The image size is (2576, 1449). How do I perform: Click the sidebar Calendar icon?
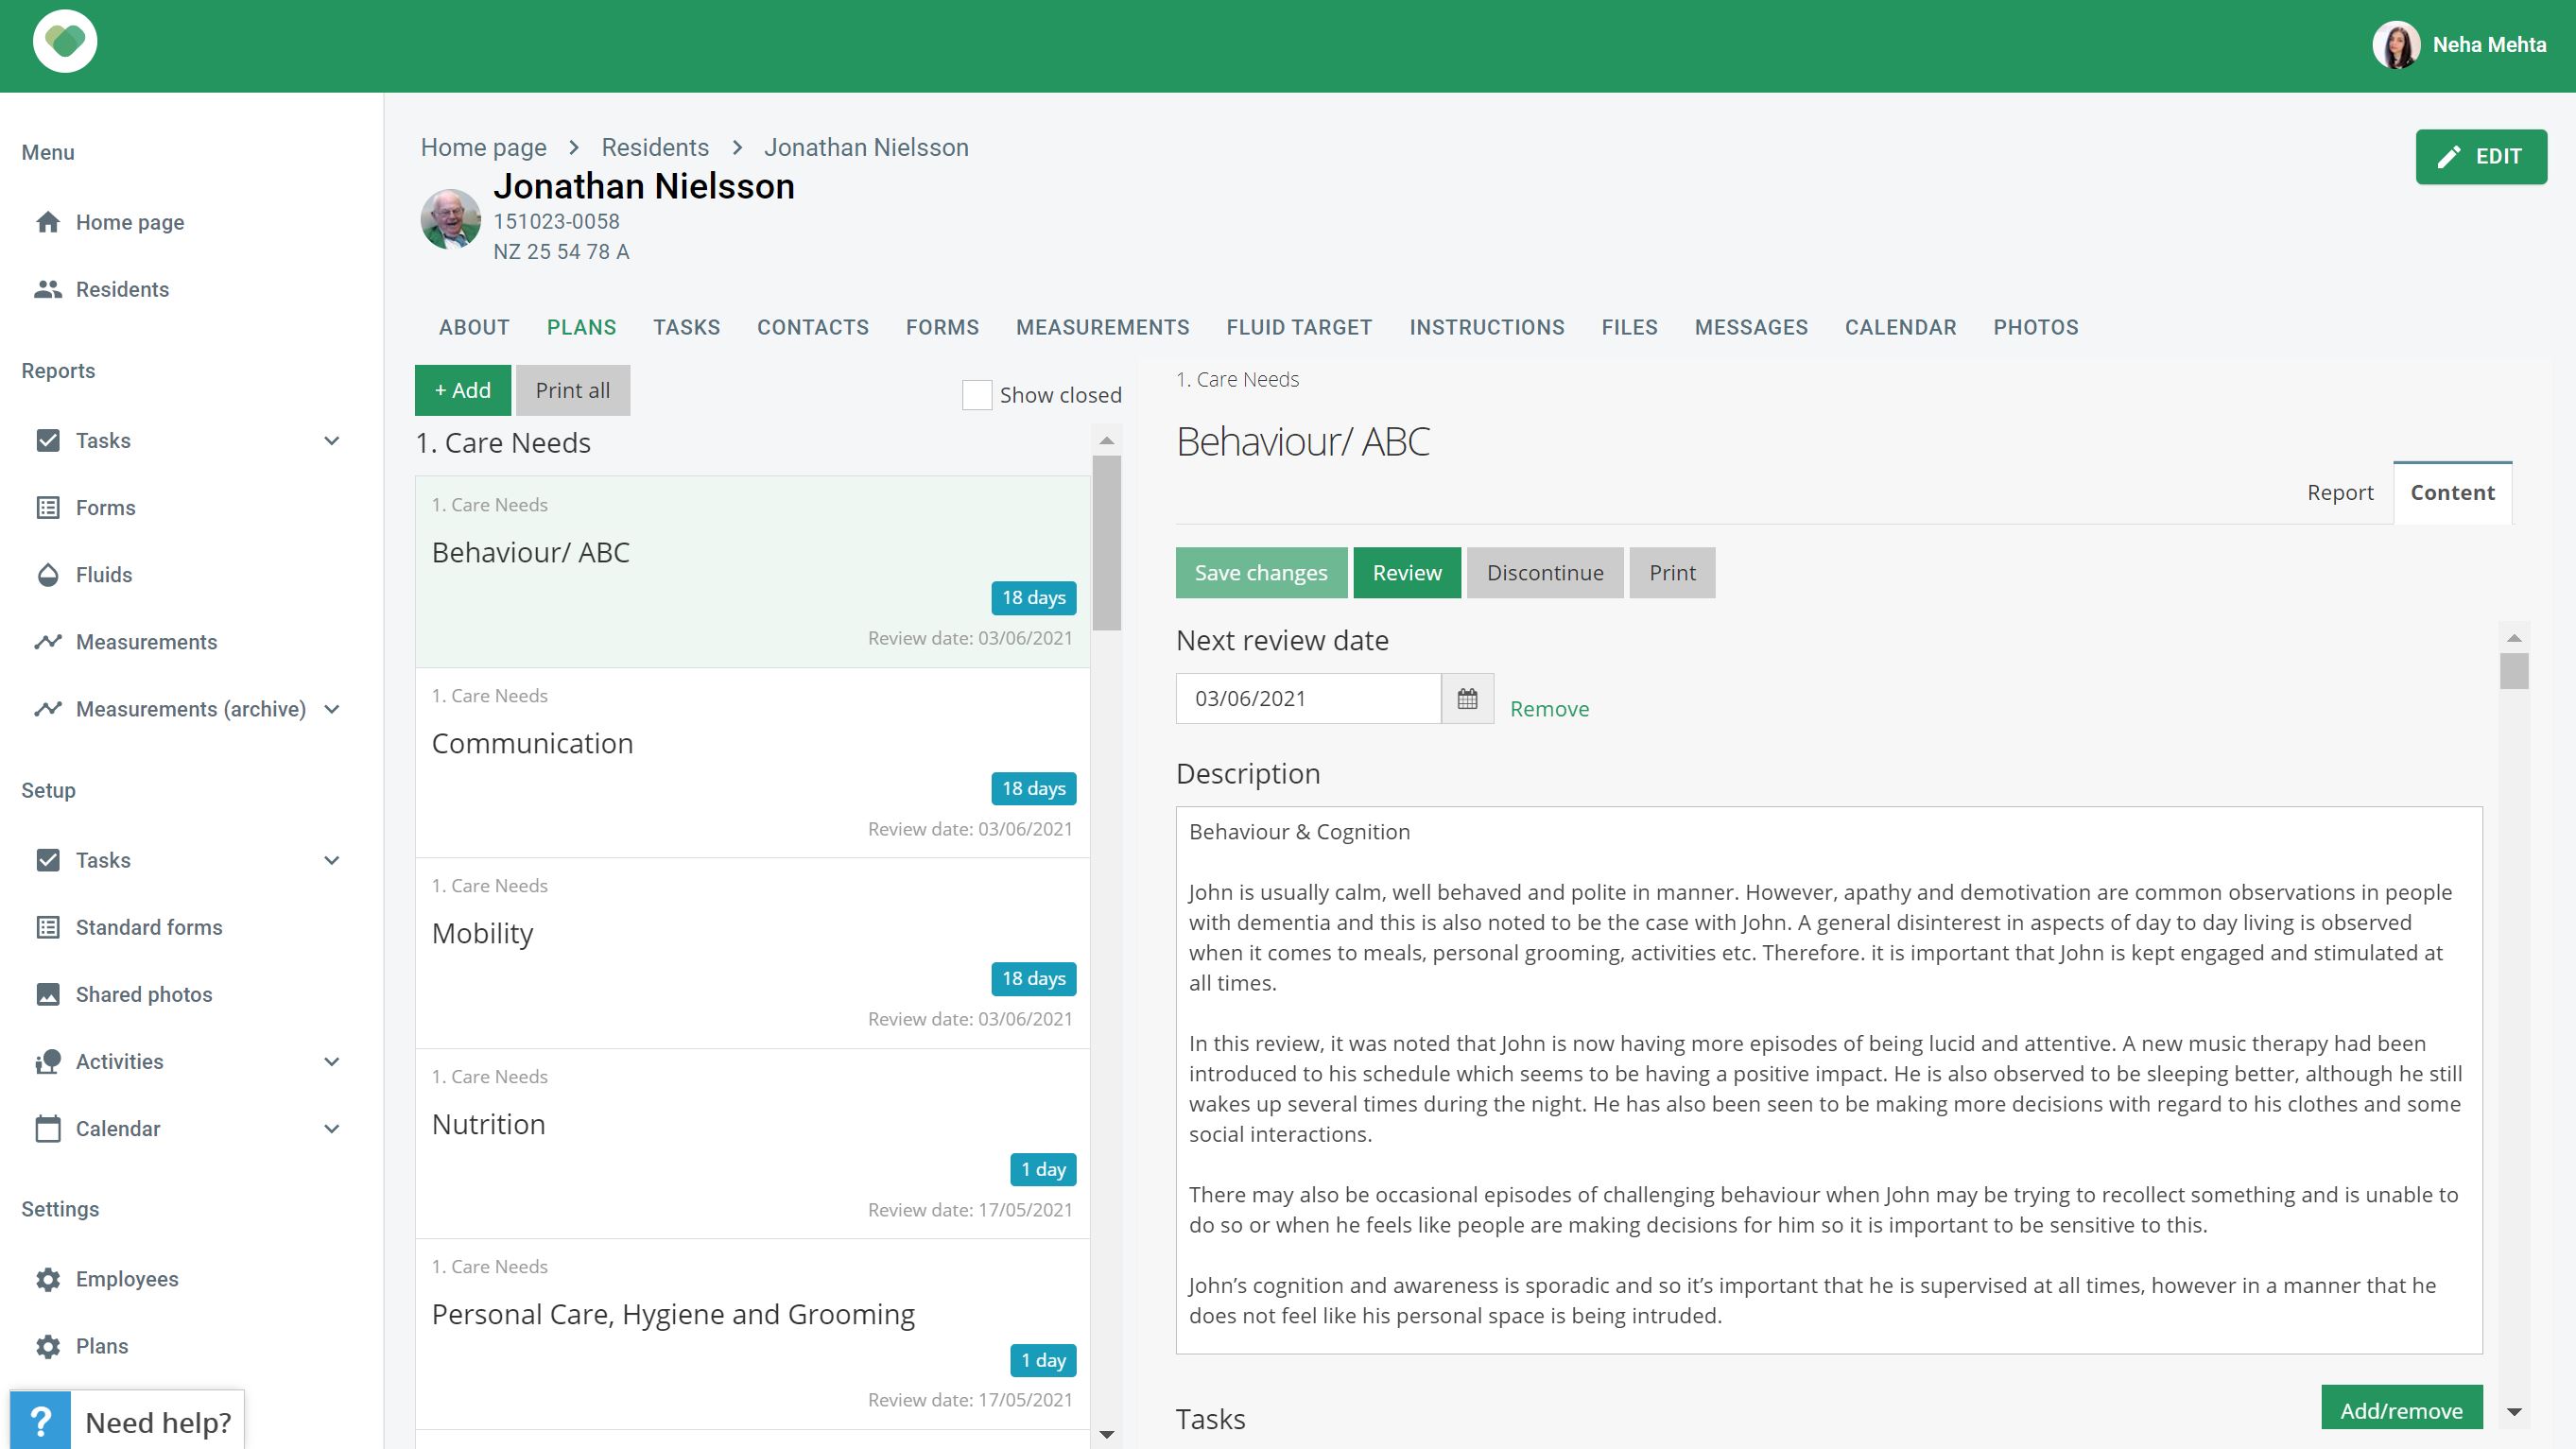[48, 1129]
